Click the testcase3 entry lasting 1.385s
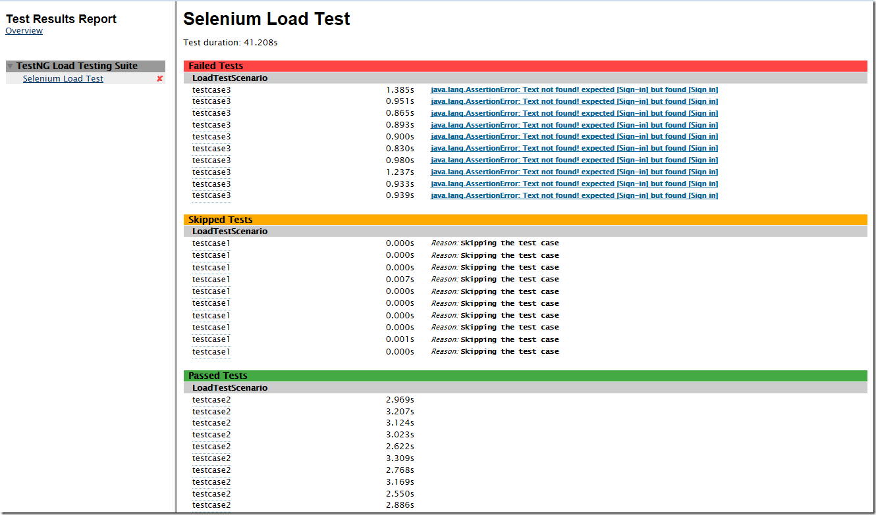Screen dimensions: 876x515 tap(211, 89)
